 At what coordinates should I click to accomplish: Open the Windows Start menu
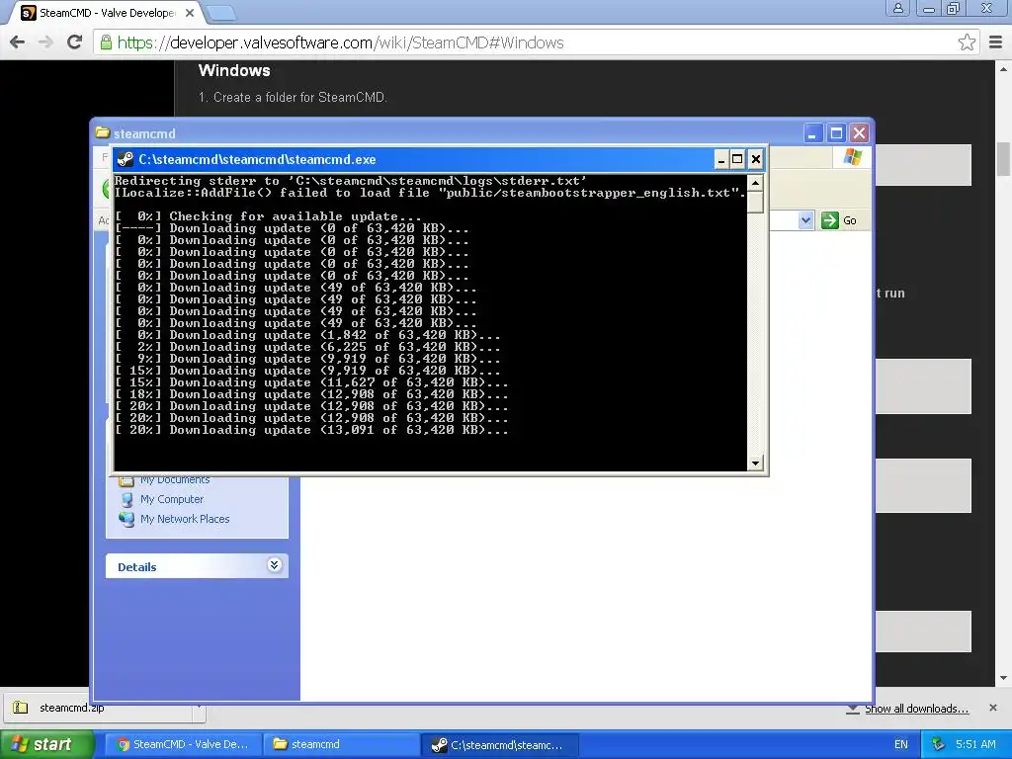point(45,744)
